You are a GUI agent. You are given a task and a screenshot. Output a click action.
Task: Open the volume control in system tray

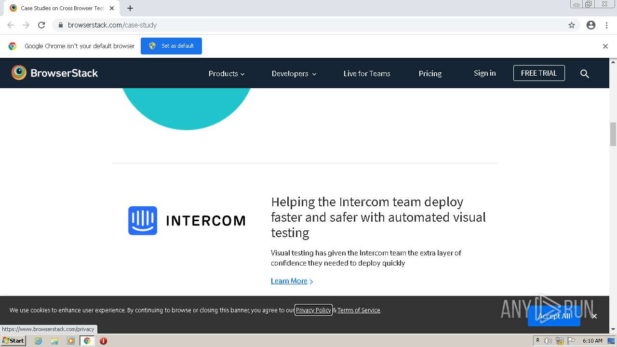click(x=548, y=341)
